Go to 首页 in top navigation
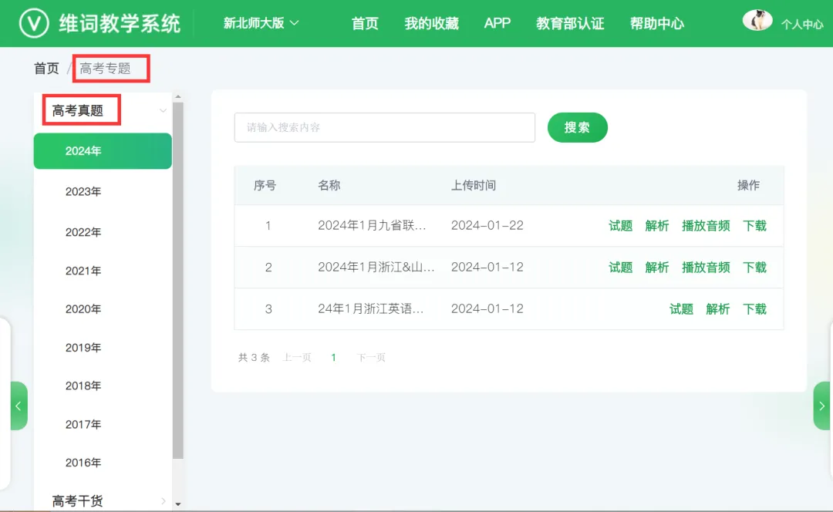Viewport: 833px width, 512px height. coord(365,23)
